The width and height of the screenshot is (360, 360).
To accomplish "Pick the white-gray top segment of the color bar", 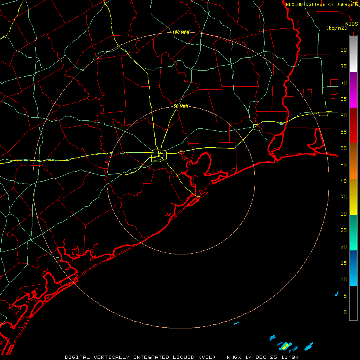I will pos(353,54).
